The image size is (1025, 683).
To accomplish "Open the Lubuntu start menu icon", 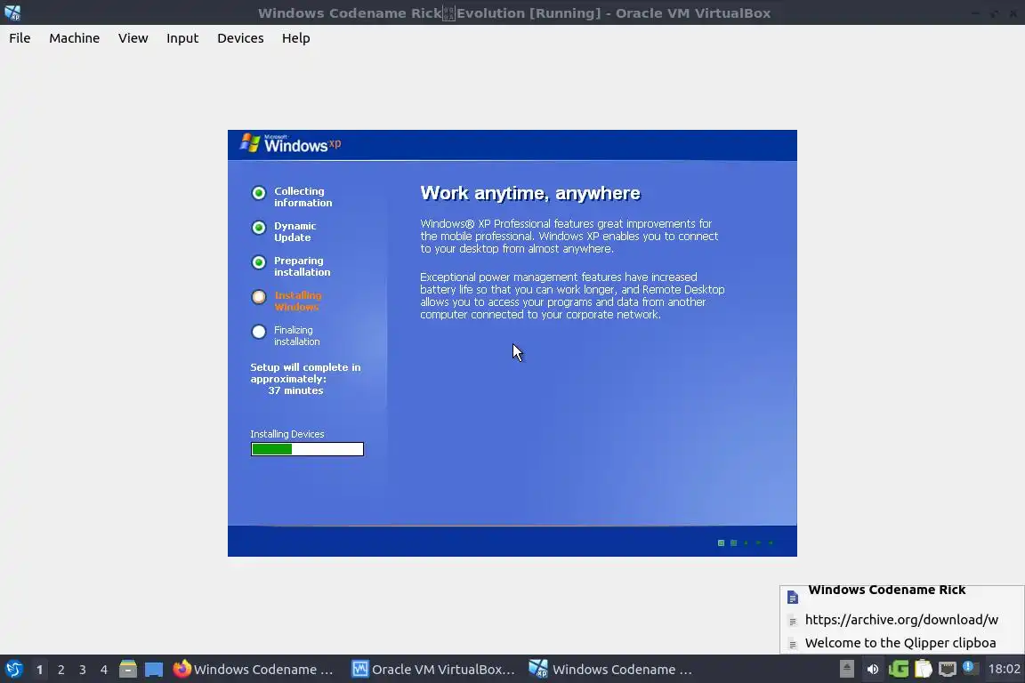I will point(13,670).
